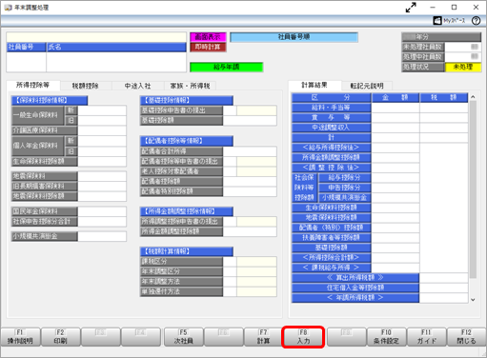Screen dimensions: 487x358
Task: Click the F12 閉じる button
Action: pos(466,337)
